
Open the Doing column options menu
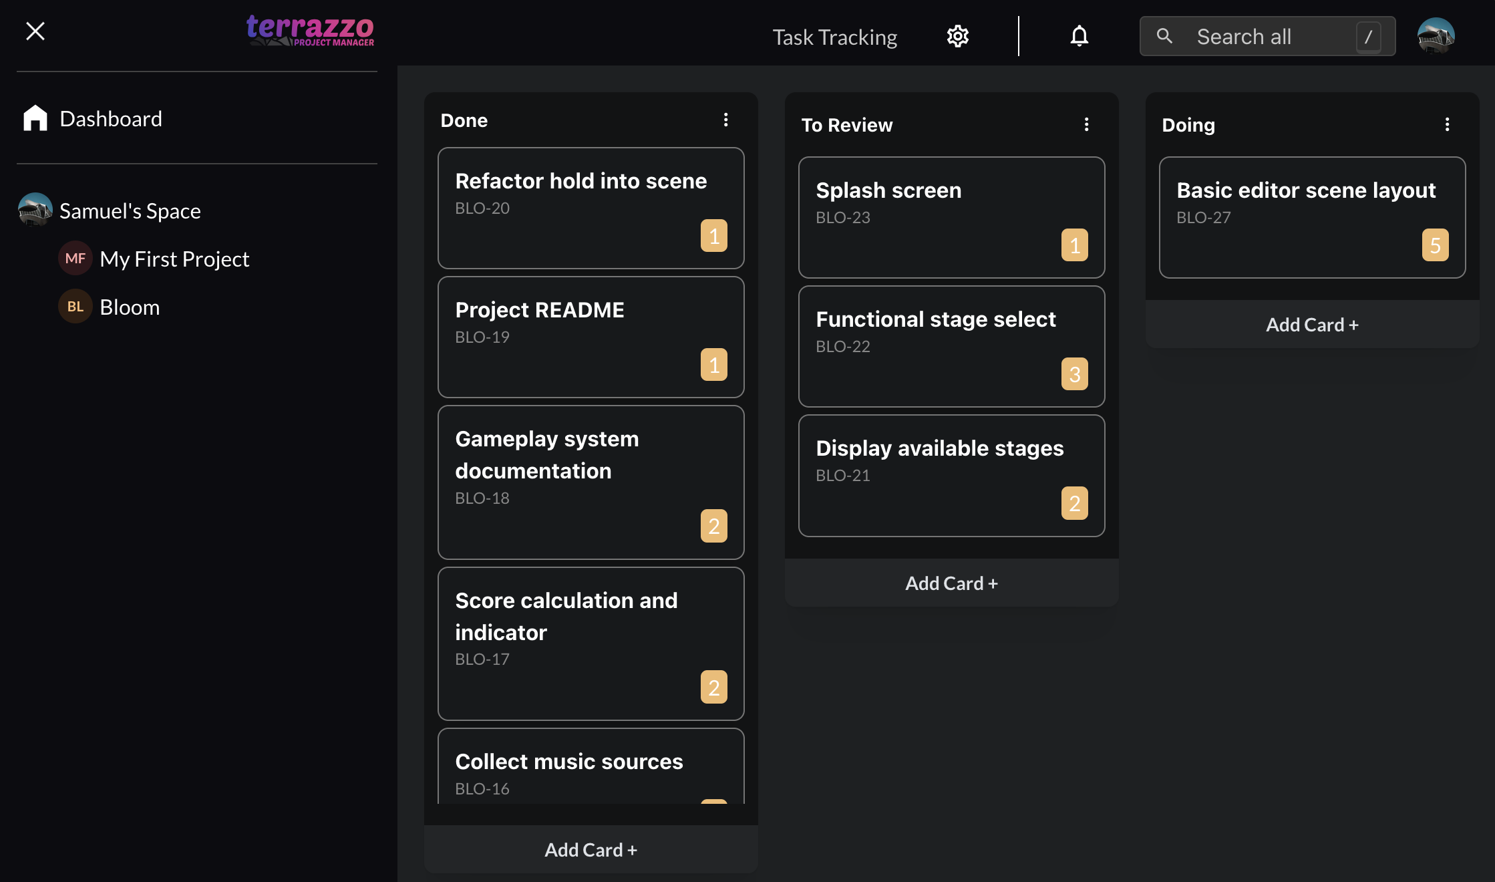(1447, 125)
